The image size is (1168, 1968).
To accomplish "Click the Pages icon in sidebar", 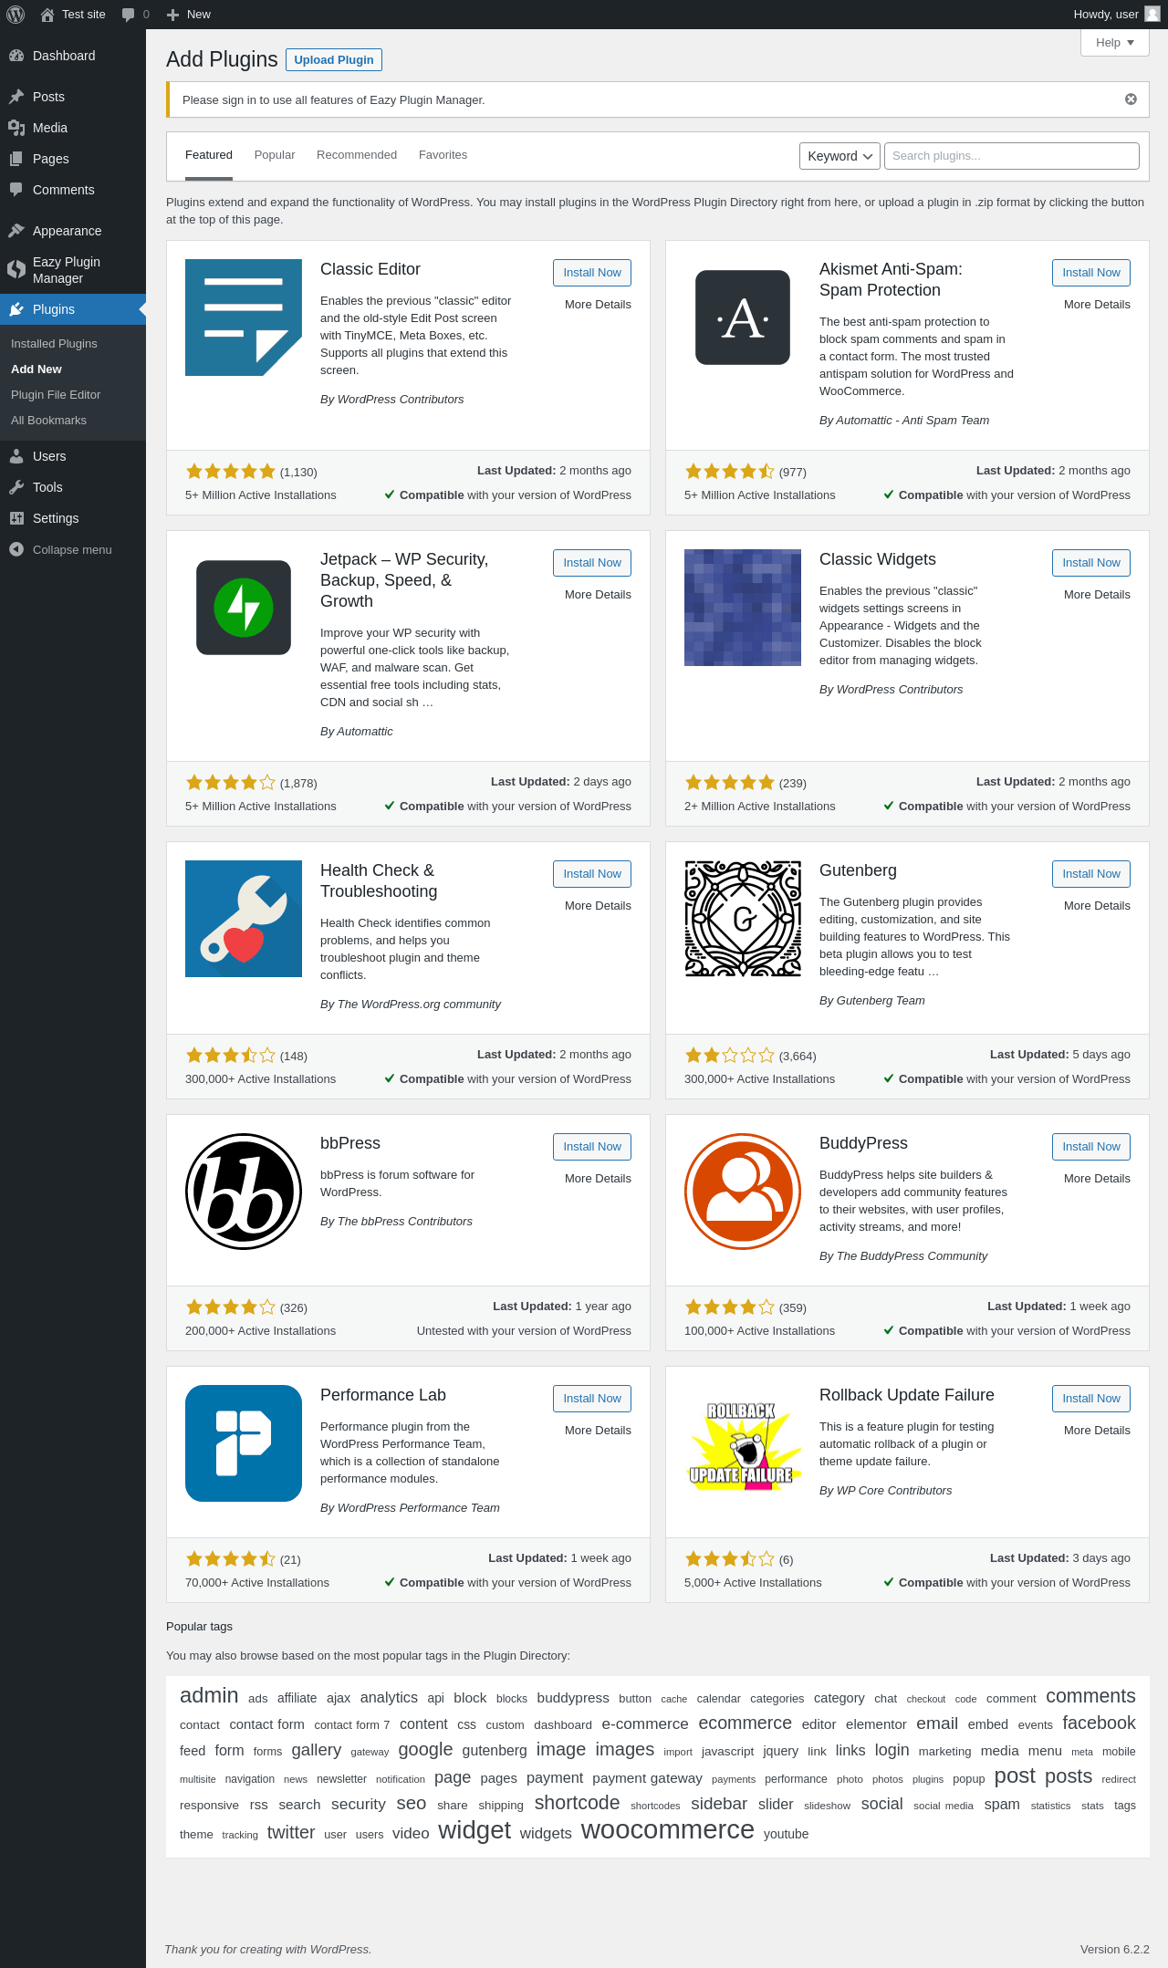I will 16,159.
